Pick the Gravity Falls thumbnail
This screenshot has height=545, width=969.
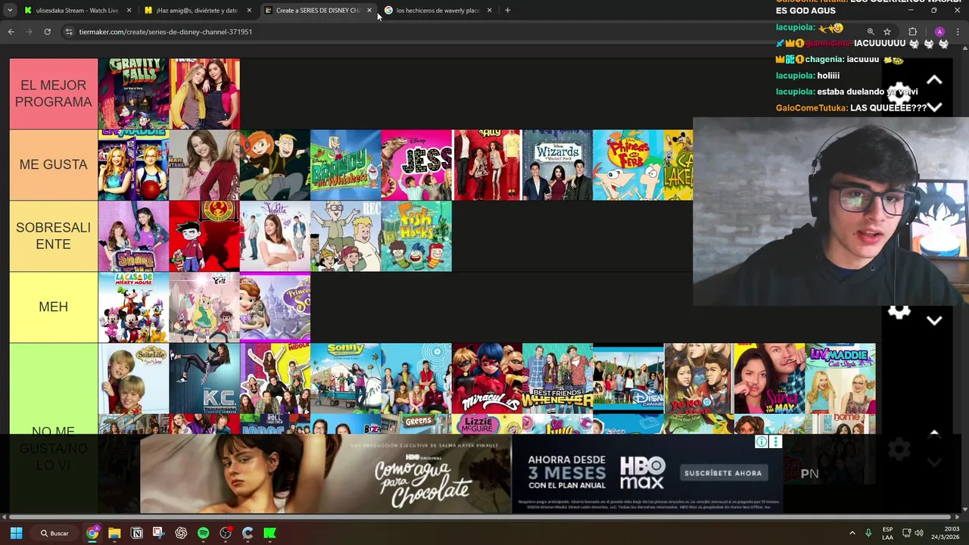tap(133, 94)
